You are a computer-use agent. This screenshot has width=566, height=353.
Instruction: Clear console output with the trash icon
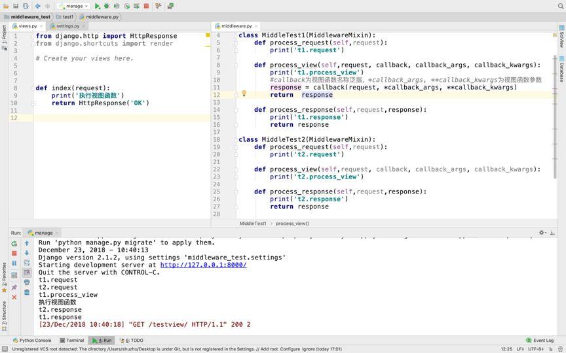tap(27, 292)
